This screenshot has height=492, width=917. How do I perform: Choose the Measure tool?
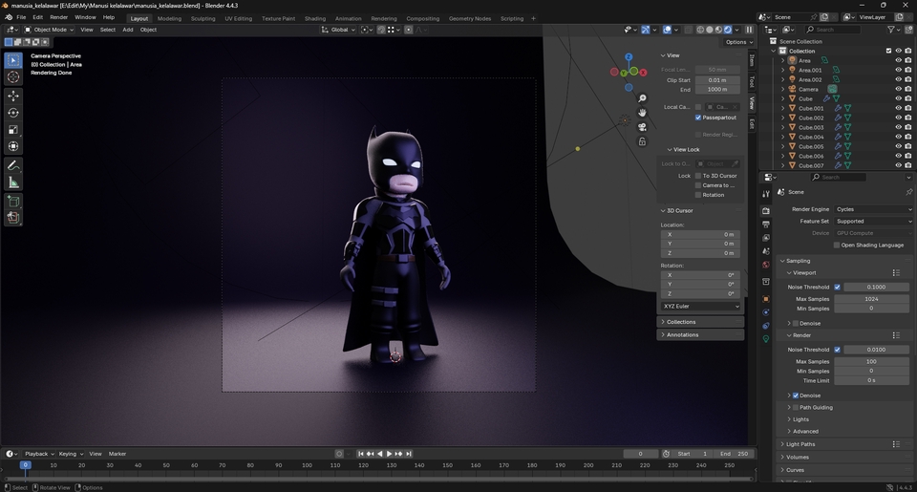pos(13,182)
